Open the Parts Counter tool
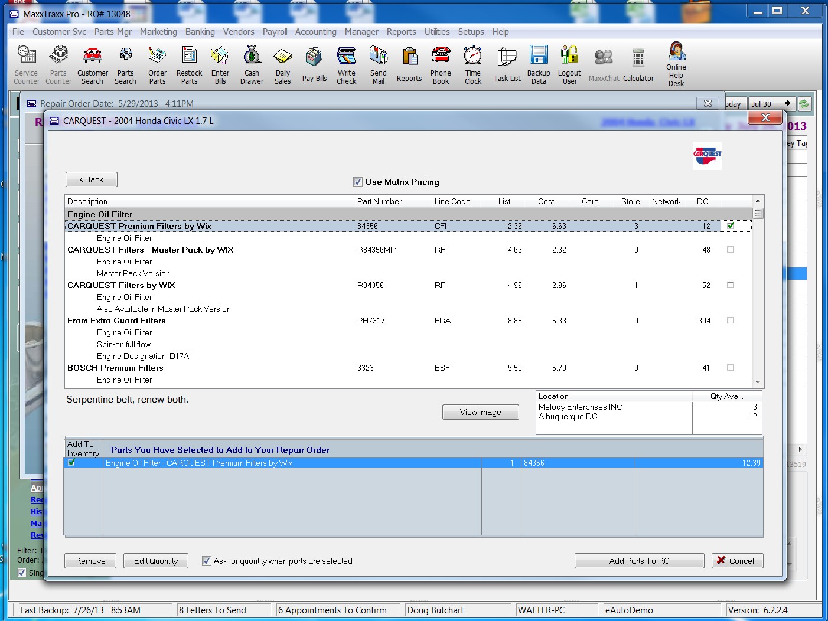 (x=58, y=65)
